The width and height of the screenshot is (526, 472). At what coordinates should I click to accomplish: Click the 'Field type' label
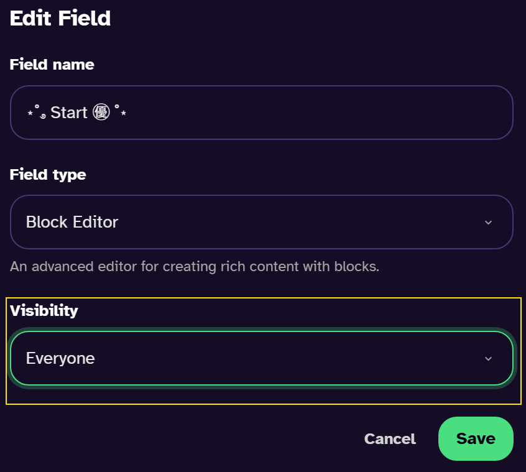(x=48, y=175)
